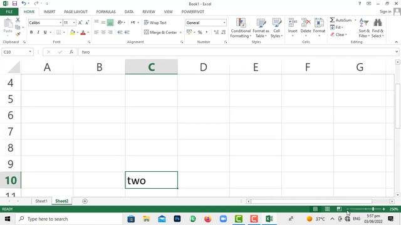Image resolution: width=401 pixels, height=225 pixels.
Task: Open the Find & Select menu
Action: (x=377, y=28)
